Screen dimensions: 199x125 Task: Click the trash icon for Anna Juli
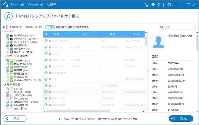(x=50, y=47)
